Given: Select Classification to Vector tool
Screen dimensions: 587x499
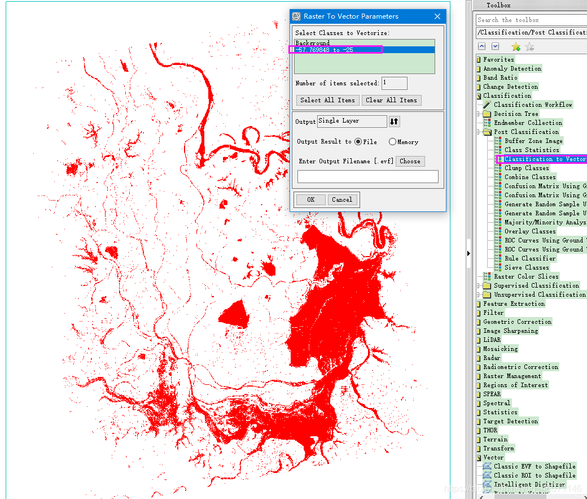Looking at the screenshot, I should pyautogui.click(x=545, y=159).
